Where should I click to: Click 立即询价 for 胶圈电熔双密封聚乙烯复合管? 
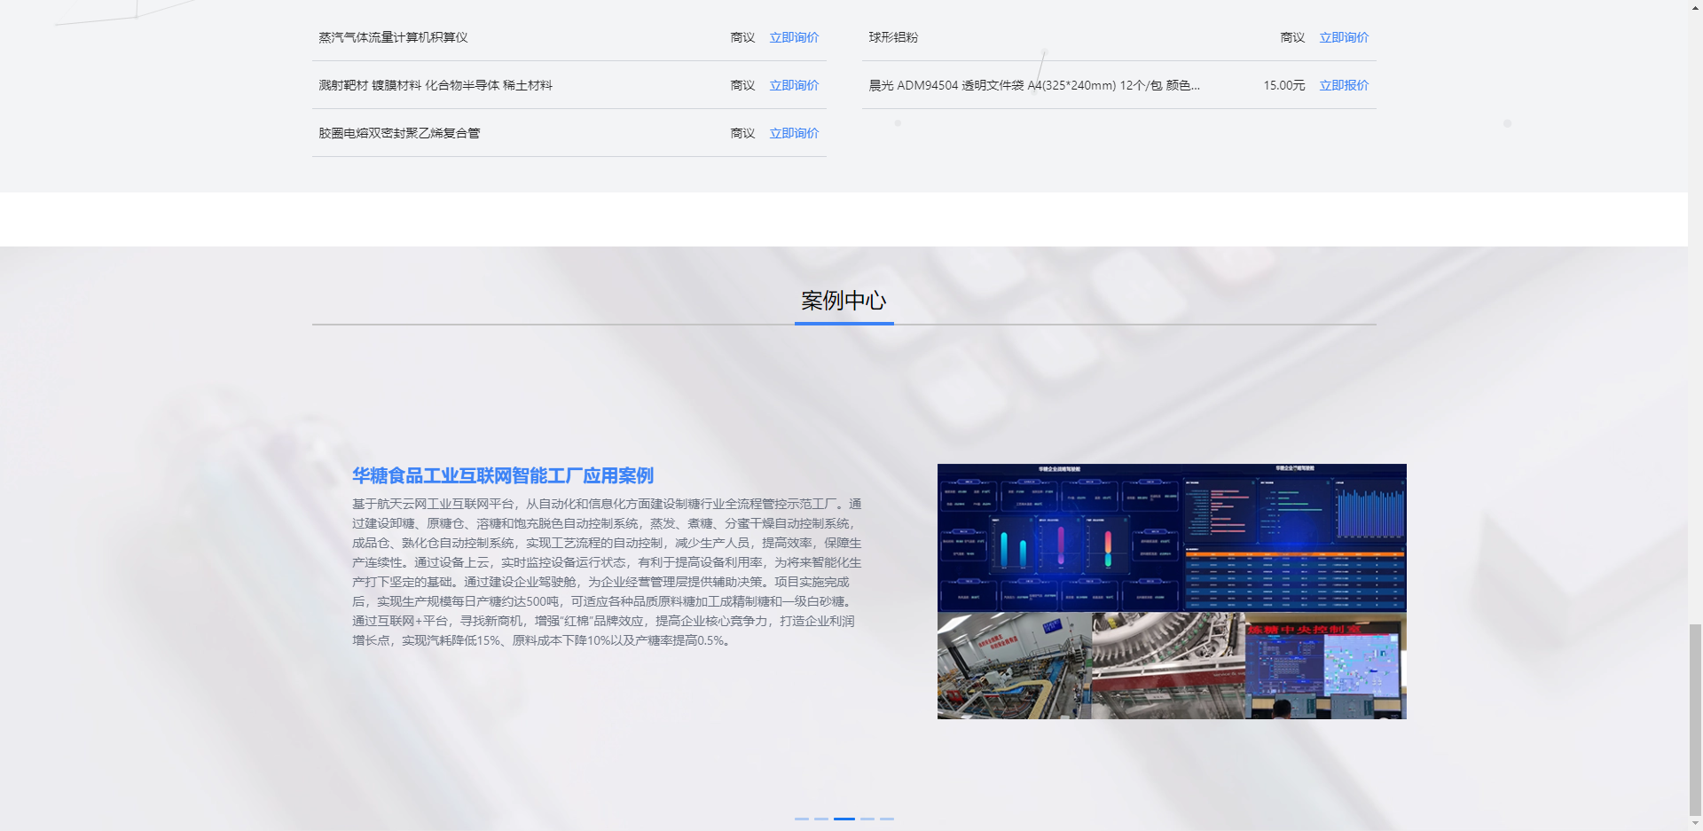pyautogui.click(x=794, y=133)
